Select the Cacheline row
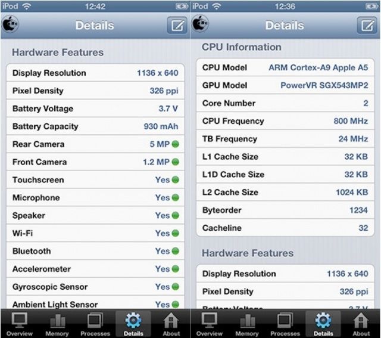 click(285, 228)
